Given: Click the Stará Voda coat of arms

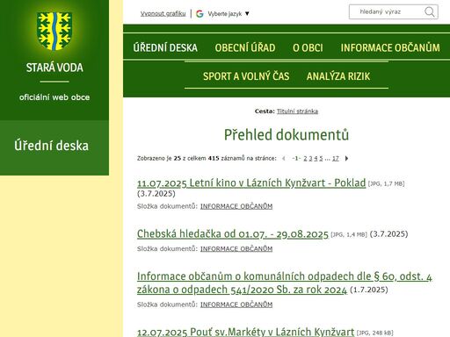Looking at the screenshot, I should click(54, 31).
